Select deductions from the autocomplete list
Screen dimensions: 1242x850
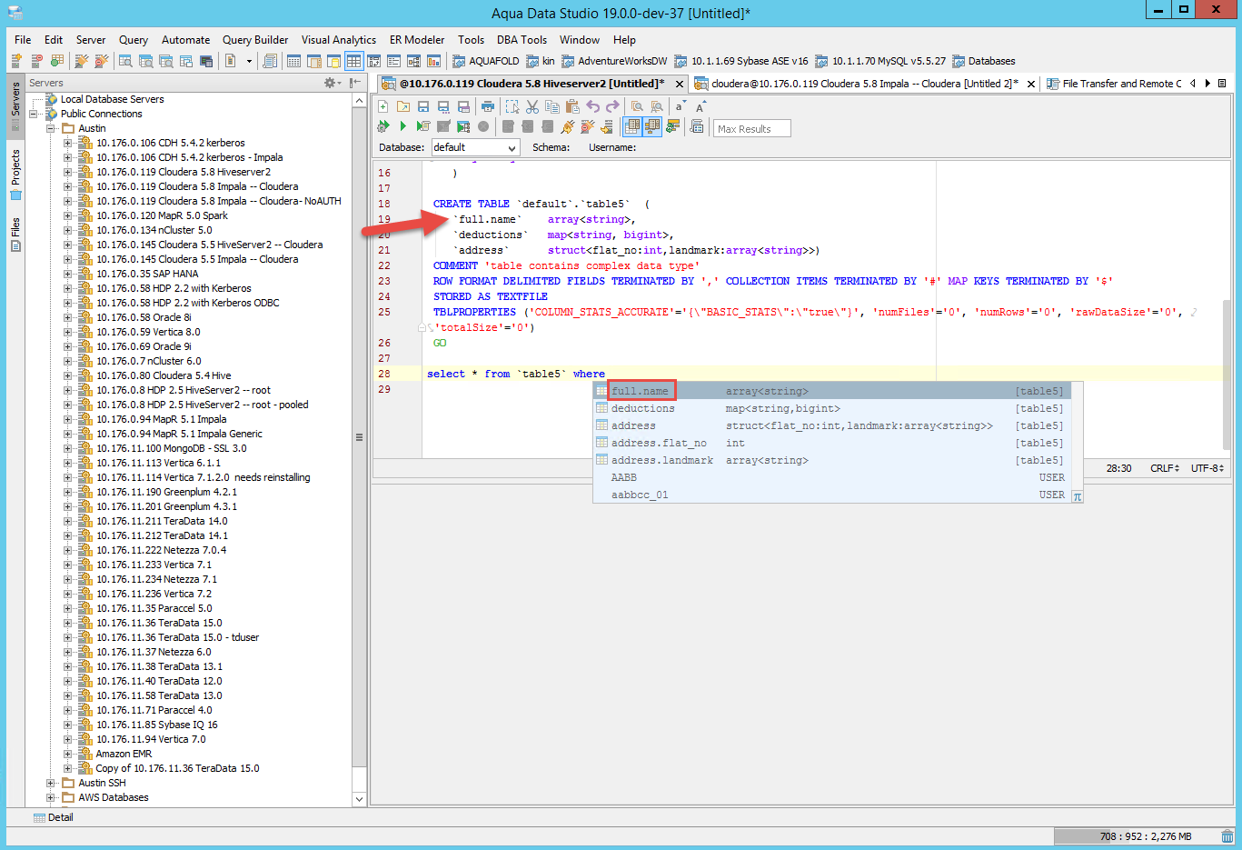pyautogui.click(x=643, y=409)
